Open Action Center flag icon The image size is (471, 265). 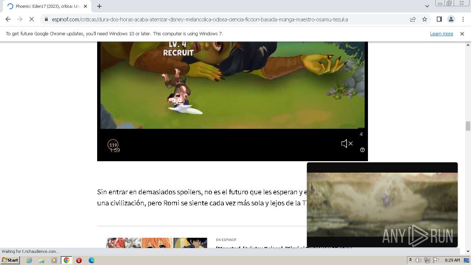click(x=436, y=260)
